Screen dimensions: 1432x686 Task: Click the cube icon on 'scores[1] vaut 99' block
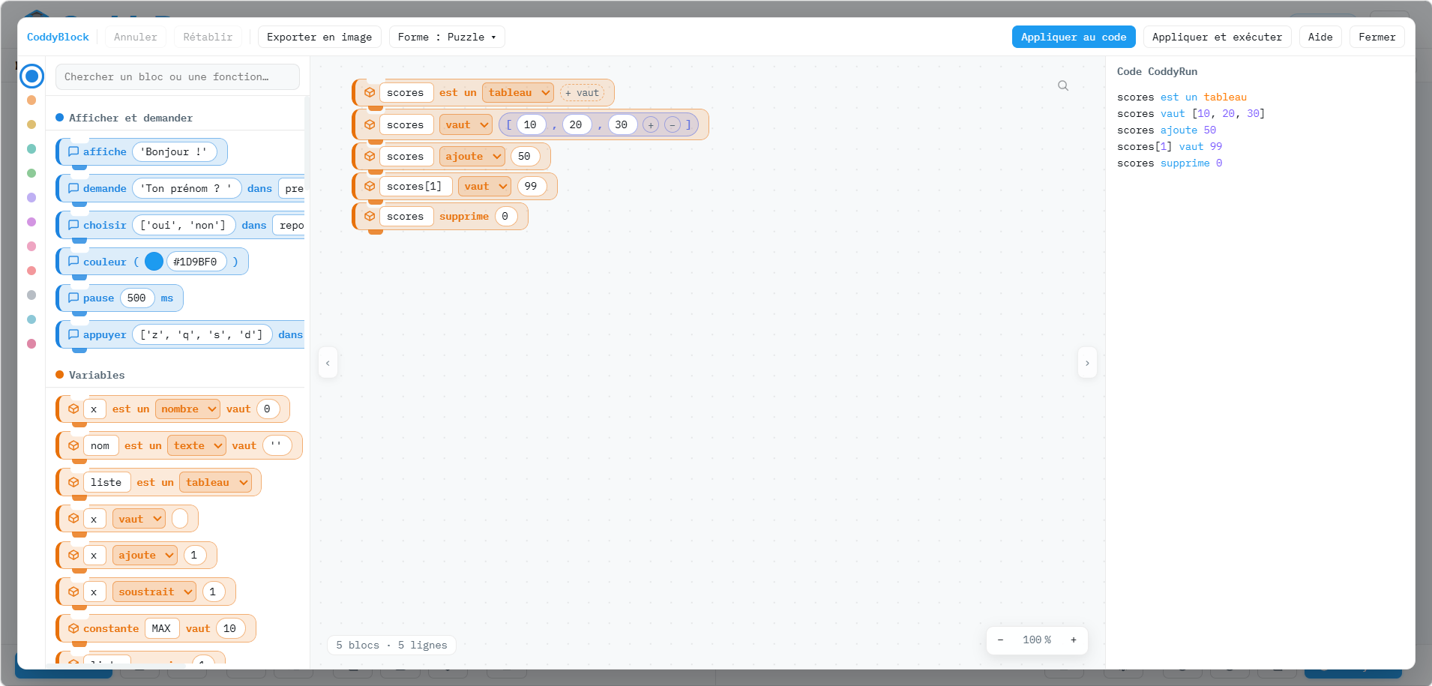click(370, 186)
